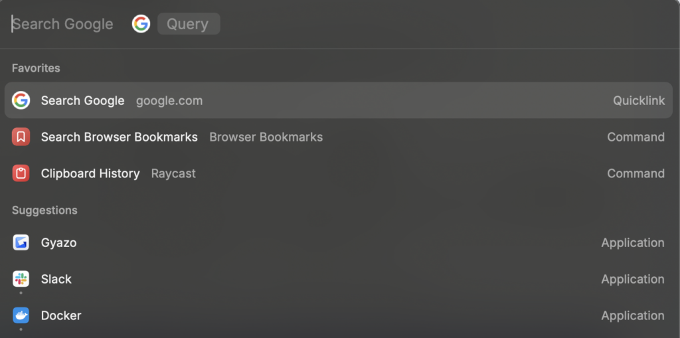Viewport: 680px width, 338px height.
Task: Focus the Search Google text field
Action: click(x=63, y=24)
